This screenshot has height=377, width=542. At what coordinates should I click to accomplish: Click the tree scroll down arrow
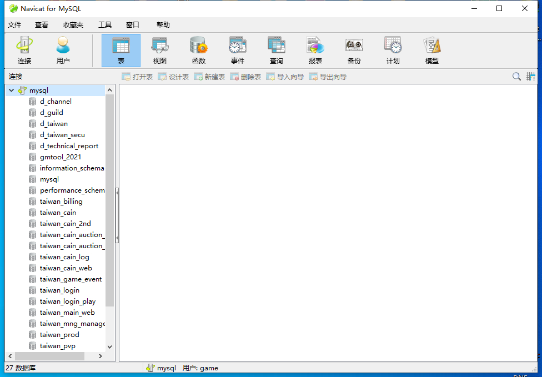tap(109, 346)
